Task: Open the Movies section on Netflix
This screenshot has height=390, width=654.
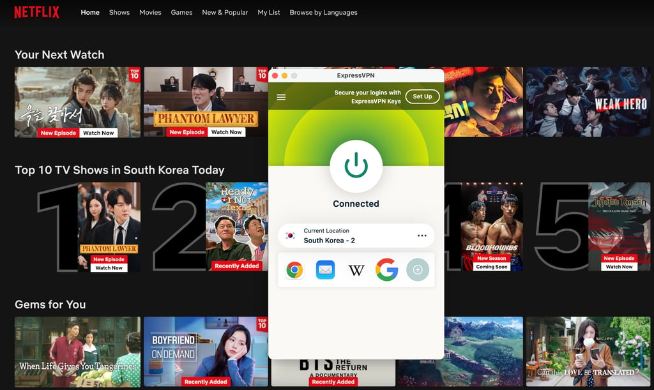Action: [150, 13]
